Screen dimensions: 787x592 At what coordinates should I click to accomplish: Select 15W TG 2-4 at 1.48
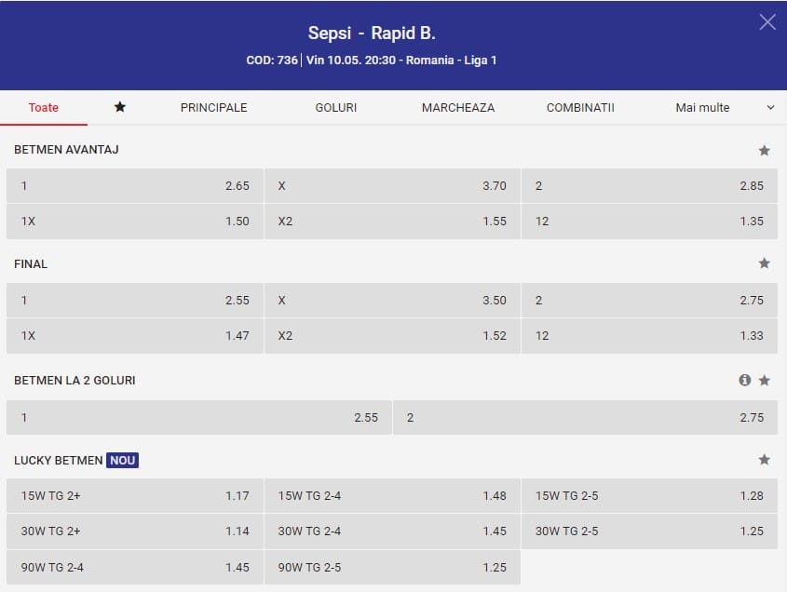(392, 496)
